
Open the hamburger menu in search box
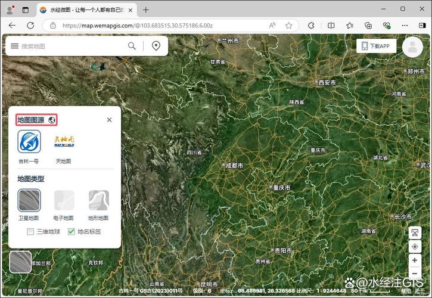coord(15,46)
